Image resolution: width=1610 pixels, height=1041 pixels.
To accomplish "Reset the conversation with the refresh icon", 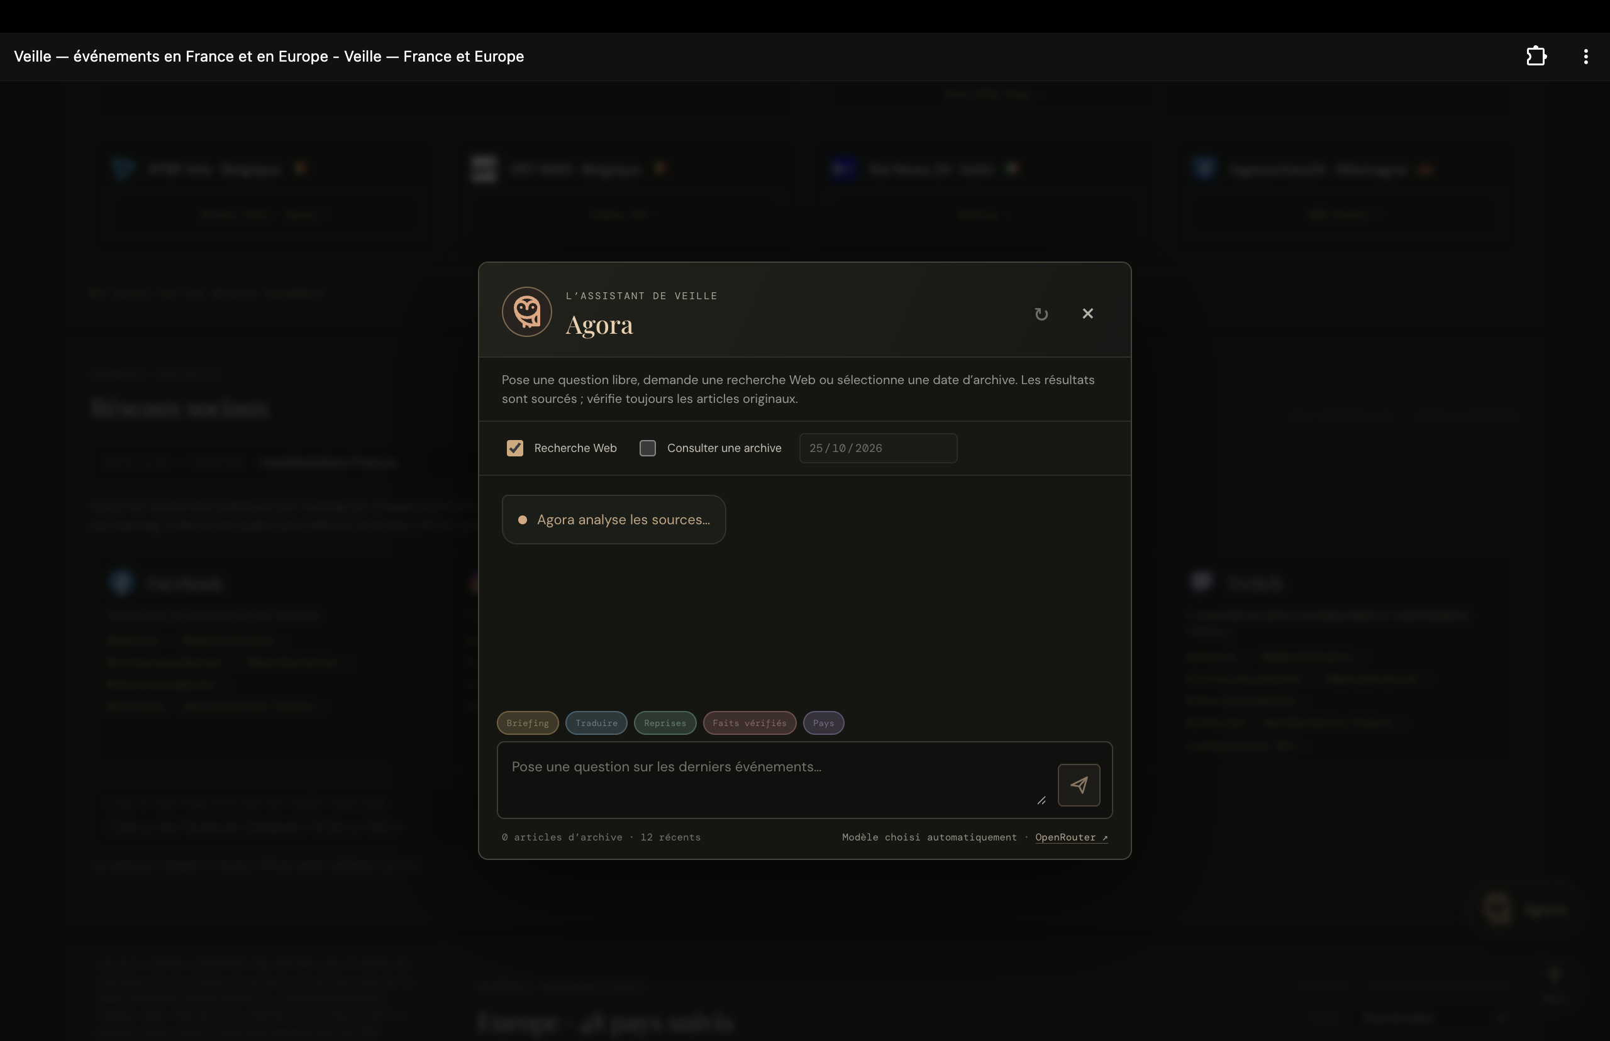I will tap(1041, 314).
